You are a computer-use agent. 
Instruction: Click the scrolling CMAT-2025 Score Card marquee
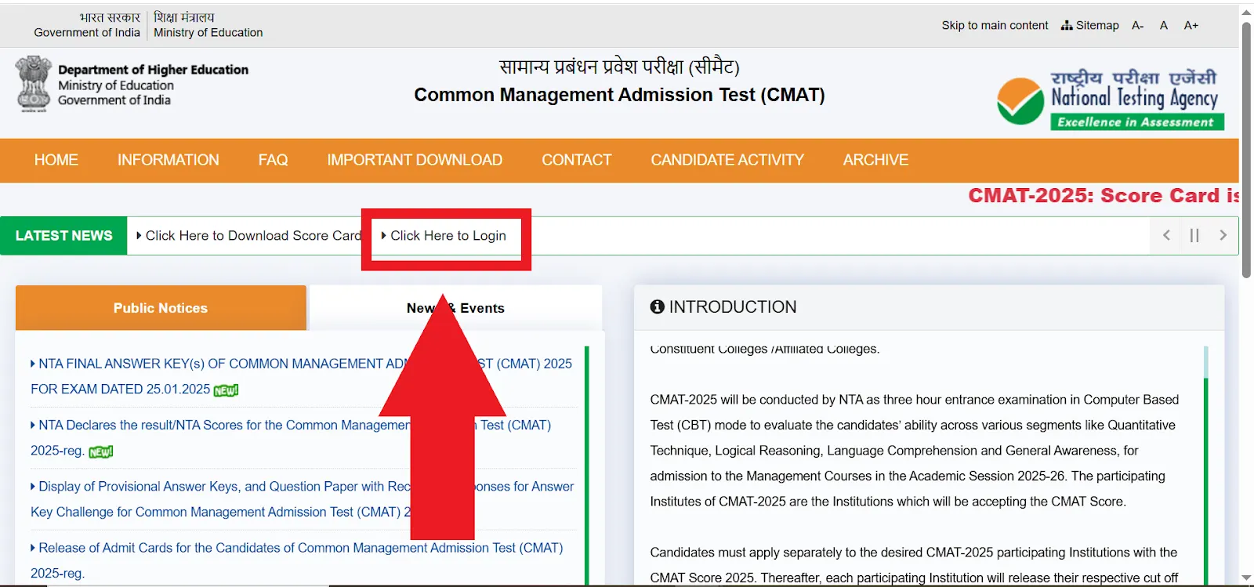point(1103,196)
